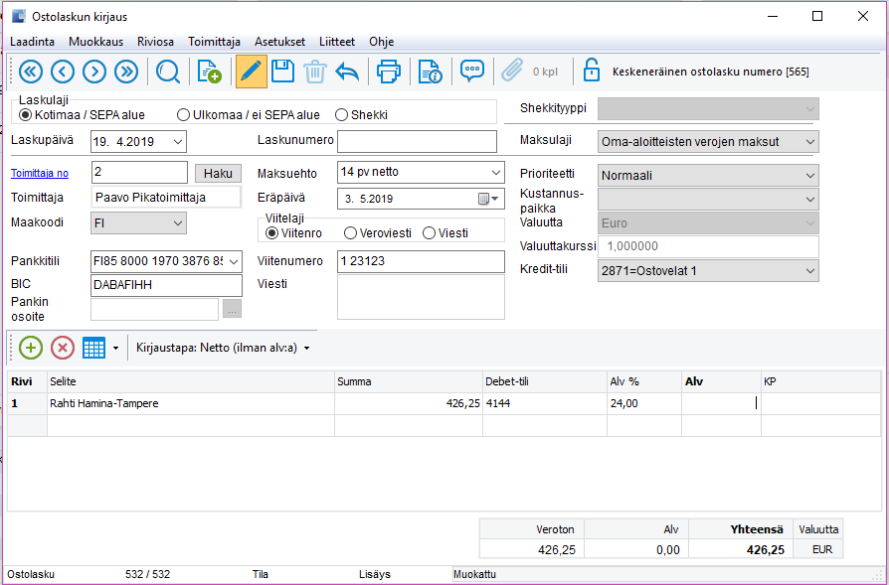Click the trash can delete icon
Image resolution: width=889 pixels, height=585 pixels.
pyautogui.click(x=314, y=72)
